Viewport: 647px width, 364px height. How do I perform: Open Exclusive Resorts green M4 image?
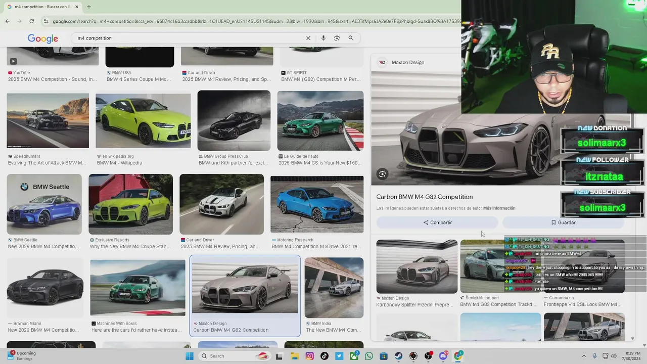130,204
